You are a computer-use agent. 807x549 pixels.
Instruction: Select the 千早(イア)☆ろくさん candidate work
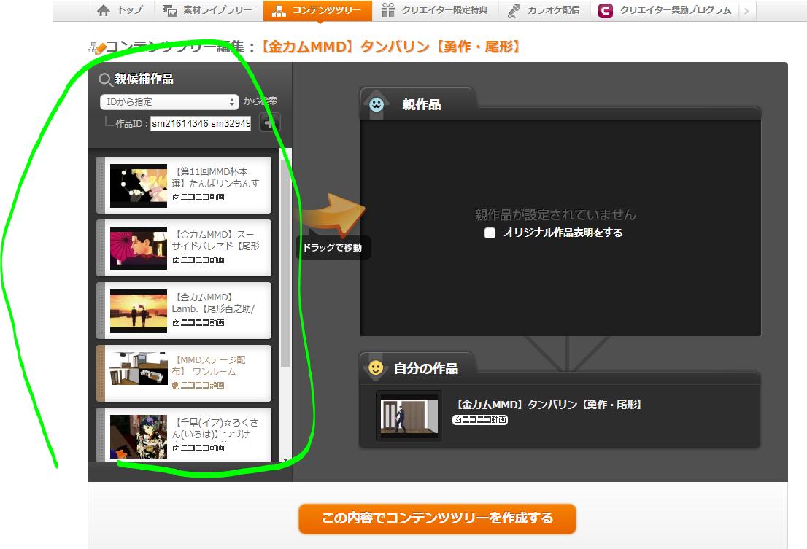[185, 435]
